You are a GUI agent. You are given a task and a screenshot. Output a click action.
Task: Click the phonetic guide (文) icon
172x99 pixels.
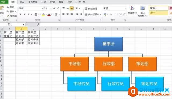[56, 14]
